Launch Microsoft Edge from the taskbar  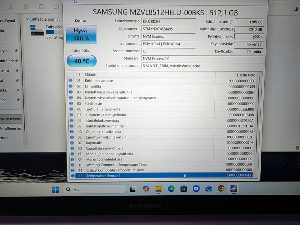tap(171, 189)
